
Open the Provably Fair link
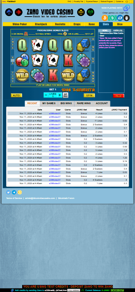(78, 1)
